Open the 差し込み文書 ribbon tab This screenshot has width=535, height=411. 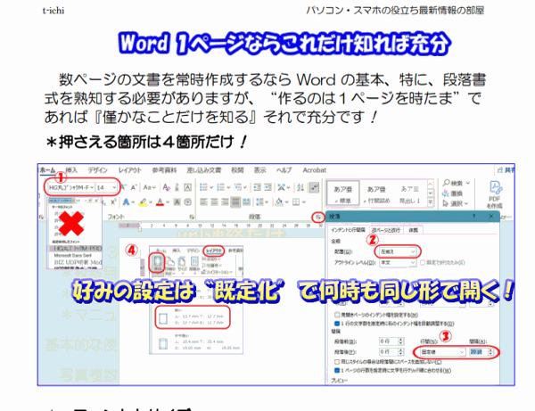(204, 170)
